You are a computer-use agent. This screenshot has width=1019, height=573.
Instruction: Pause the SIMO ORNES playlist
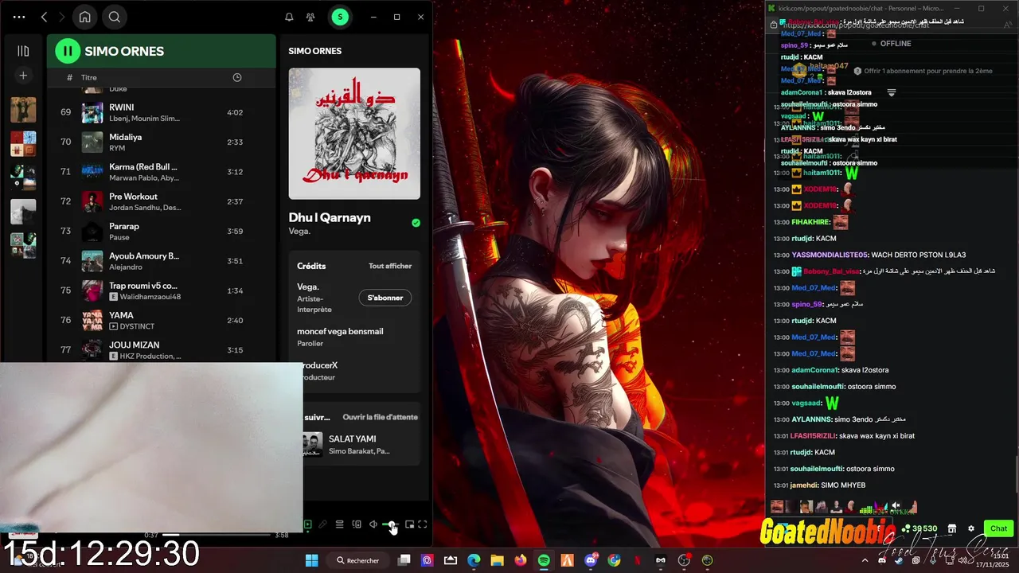tap(68, 51)
